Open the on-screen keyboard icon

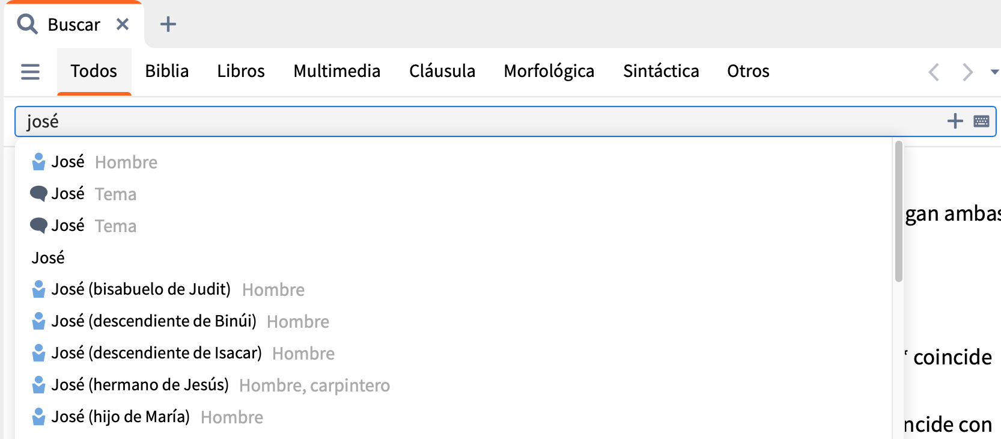pyautogui.click(x=981, y=121)
